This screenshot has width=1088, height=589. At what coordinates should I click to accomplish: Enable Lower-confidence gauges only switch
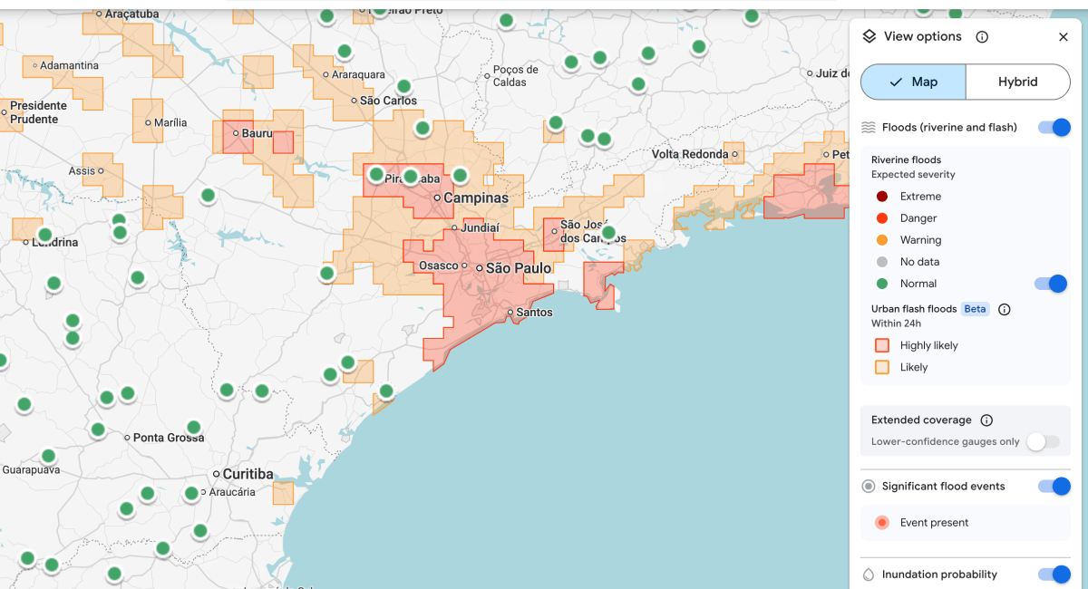[1043, 441]
